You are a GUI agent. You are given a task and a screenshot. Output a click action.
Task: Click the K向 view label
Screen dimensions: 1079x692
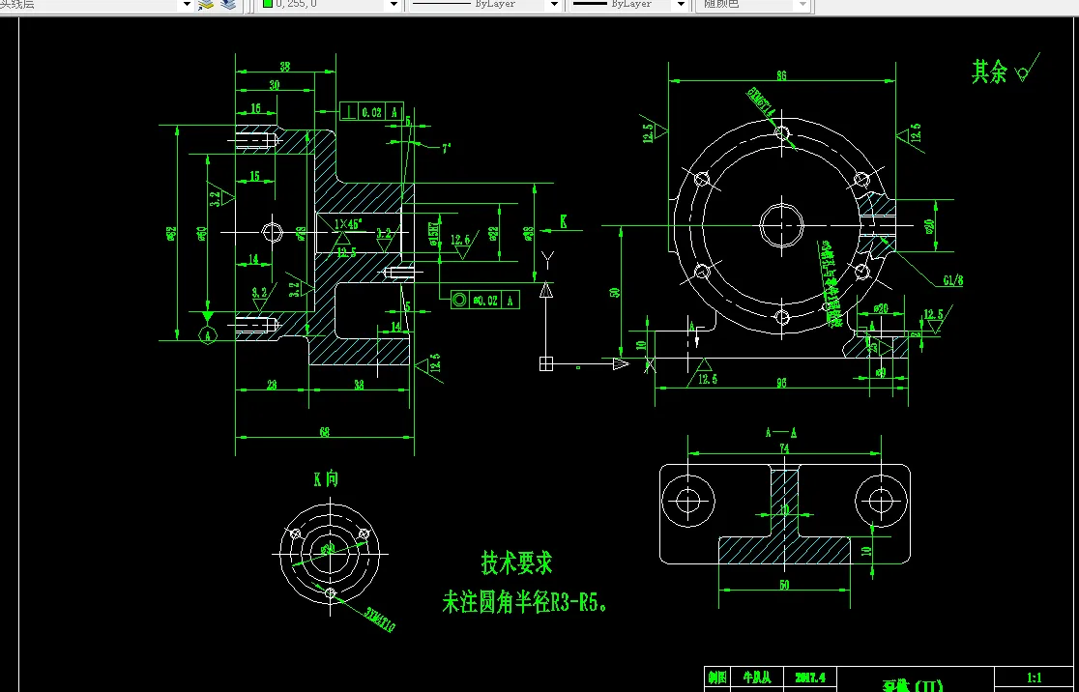(326, 478)
